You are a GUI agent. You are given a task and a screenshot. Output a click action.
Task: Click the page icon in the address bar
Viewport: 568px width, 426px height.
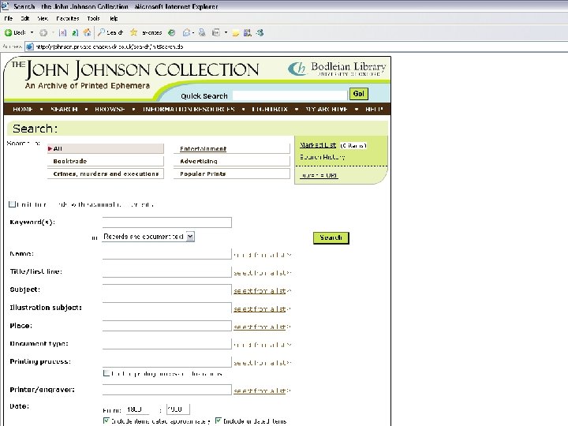[x=30, y=47]
